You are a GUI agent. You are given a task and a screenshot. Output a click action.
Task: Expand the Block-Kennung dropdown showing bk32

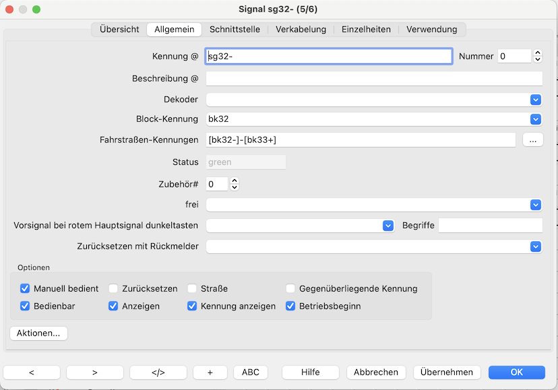(x=536, y=119)
